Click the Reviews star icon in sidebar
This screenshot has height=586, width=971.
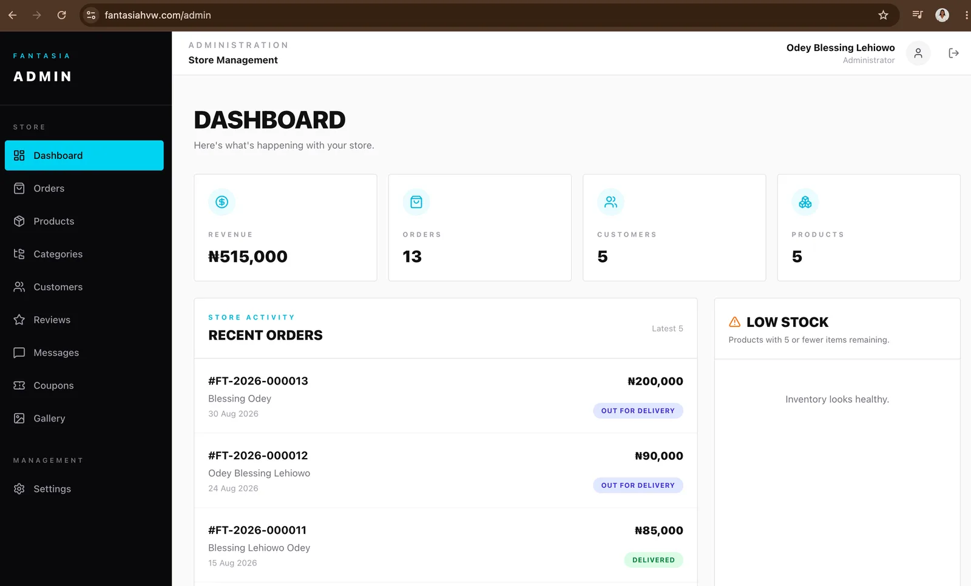pos(19,319)
